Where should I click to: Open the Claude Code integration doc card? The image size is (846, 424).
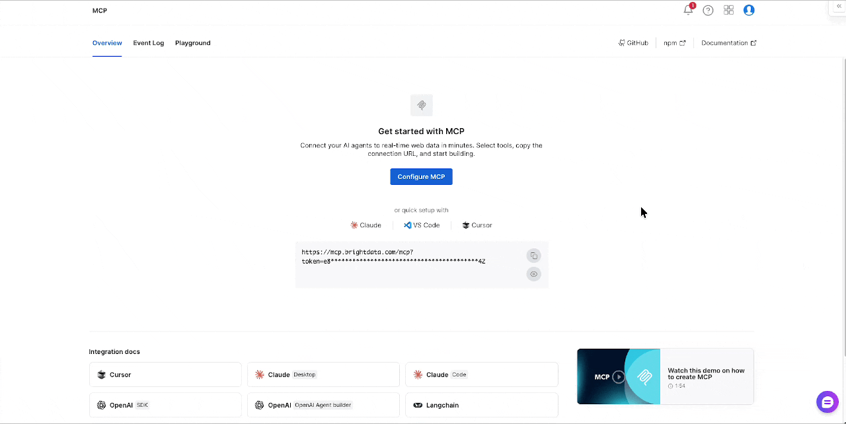pos(481,374)
